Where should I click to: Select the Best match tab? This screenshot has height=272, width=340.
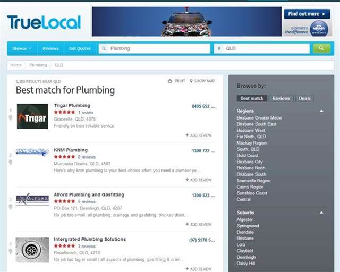[252, 98]
